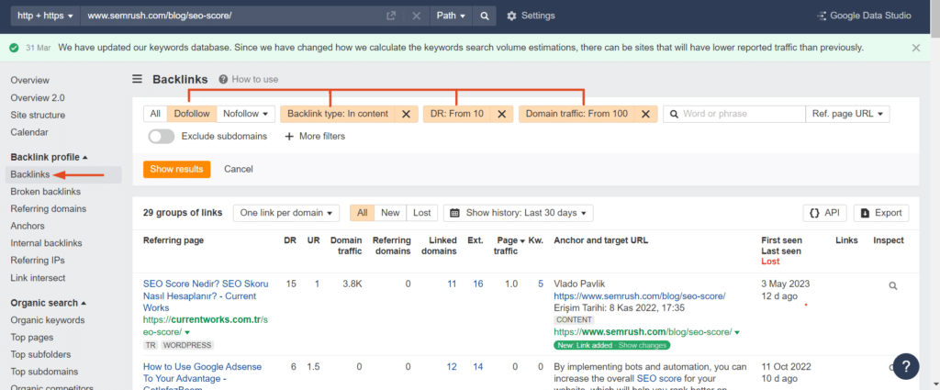Show Lost links tab

click(422, 213)
